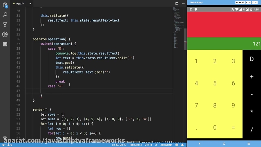
Task: Tap the calculator key 6
Action: [233, 83]
